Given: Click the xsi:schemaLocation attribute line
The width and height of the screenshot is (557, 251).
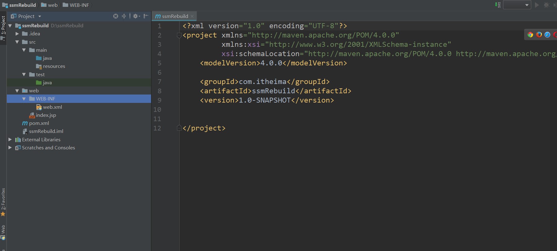Looking at the screenshot, I should point(389,54).
